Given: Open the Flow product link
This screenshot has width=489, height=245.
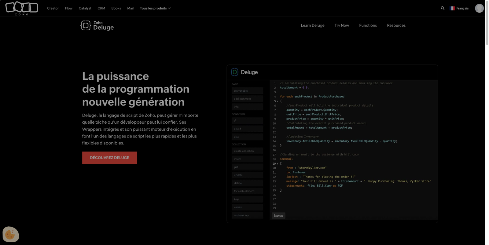Looking at the screenshot, I should coord(69,8).
